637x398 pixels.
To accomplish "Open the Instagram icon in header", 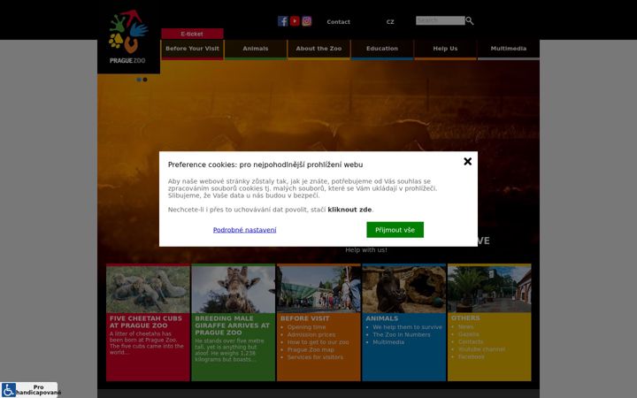I will click(307, 21).
